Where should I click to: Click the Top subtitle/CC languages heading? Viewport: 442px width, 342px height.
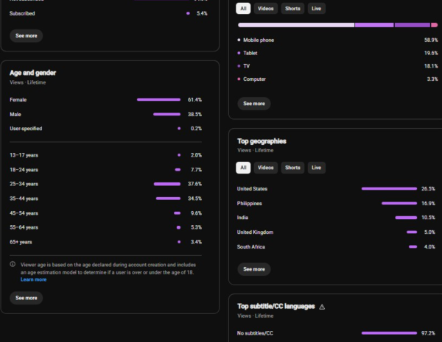click(276, 306)
